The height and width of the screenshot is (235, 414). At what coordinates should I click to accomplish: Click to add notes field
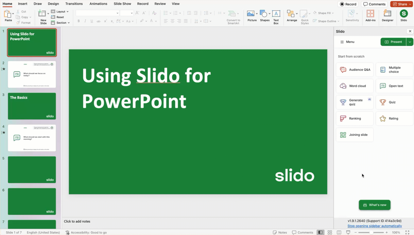click(197, 221)
